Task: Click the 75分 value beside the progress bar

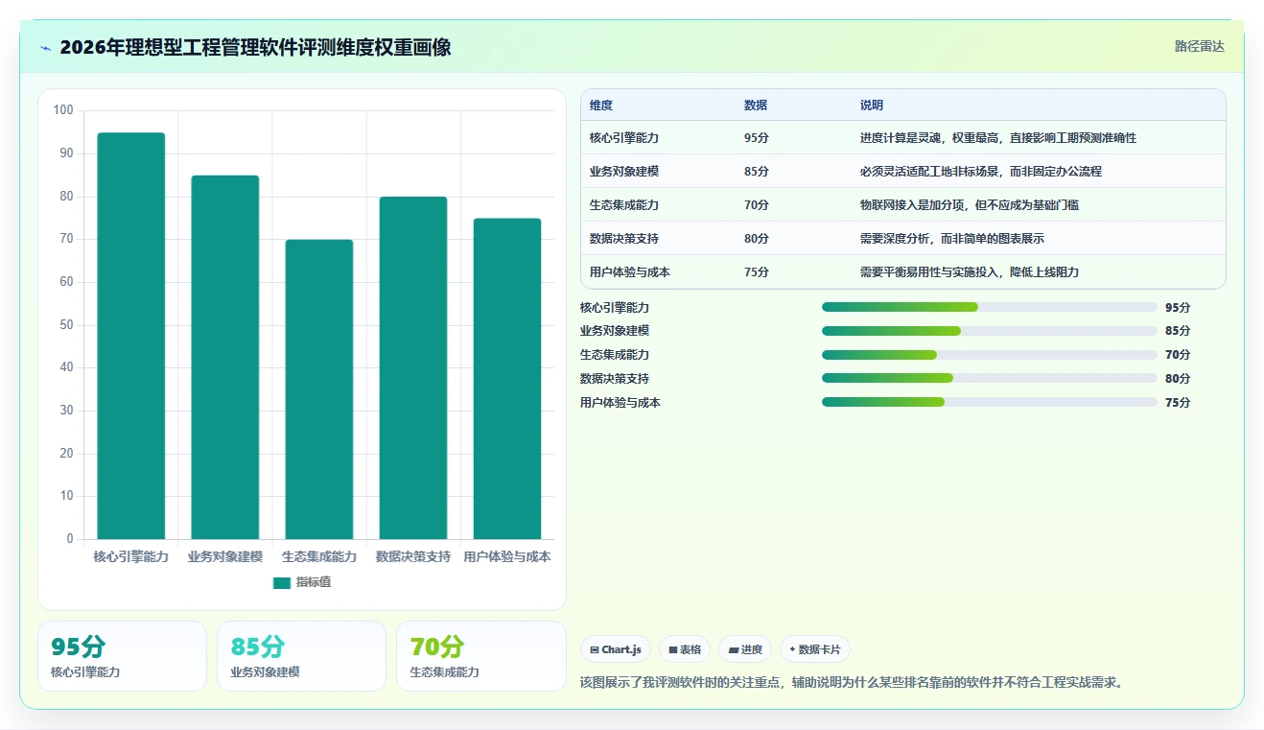Action: pos(1178,403)
